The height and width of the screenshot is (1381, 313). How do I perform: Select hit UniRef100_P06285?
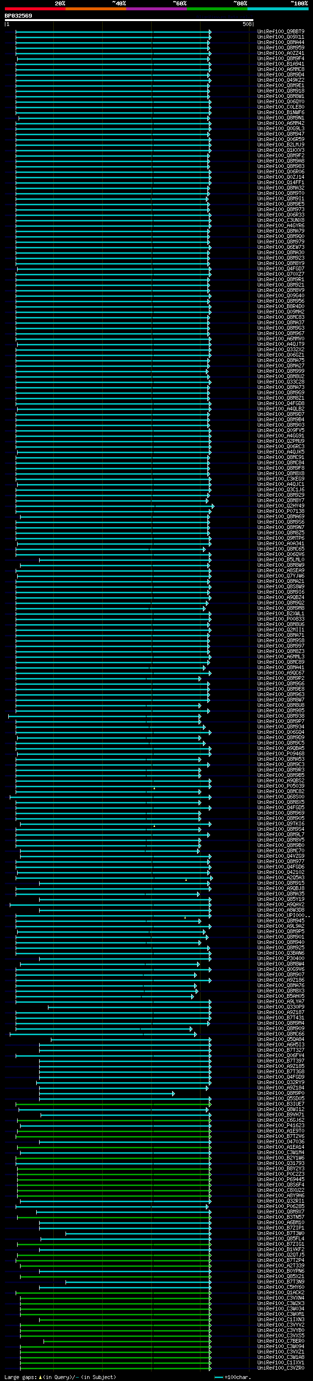[281, 1207]
